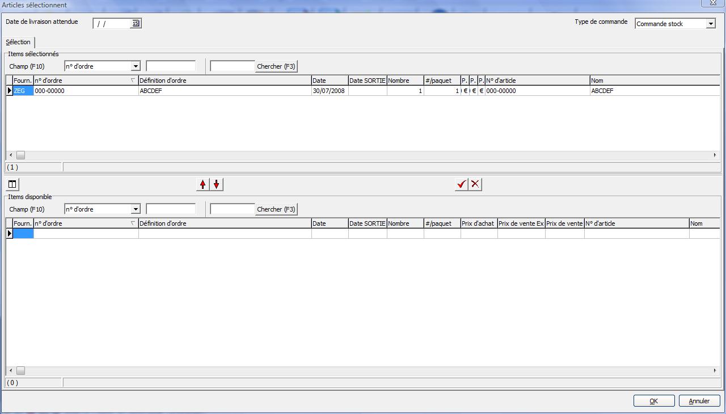Select the date cell 30/07/2008
726x414 pixels.
(330, 91)
